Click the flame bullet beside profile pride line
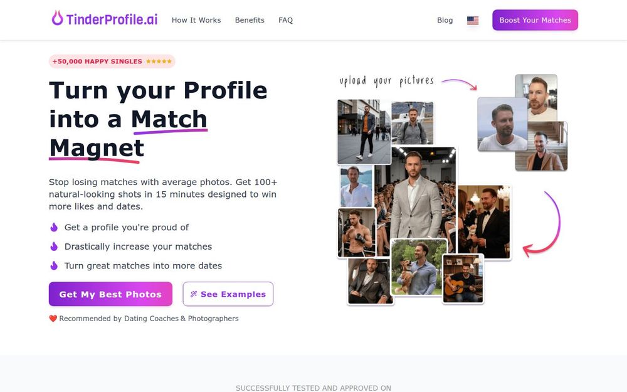The width and height of the screenshot is (627, 392). 54,227
